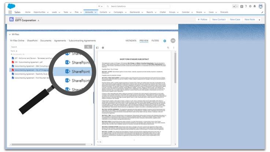Viewport: 270px width, 152px height.
Task: Toggle the preview sidebar panel icon
Action: point(97,48)
